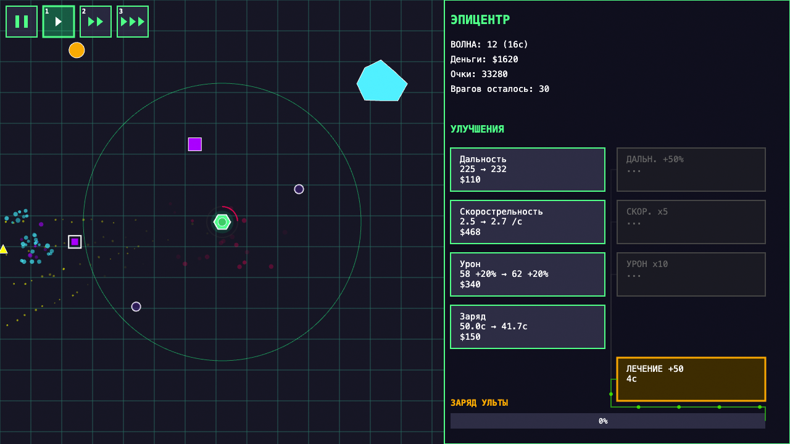Viewport: 790px width, 444px height.
Task: Set game speed to 2x fast-forward
Action: [x=96, y=22]
